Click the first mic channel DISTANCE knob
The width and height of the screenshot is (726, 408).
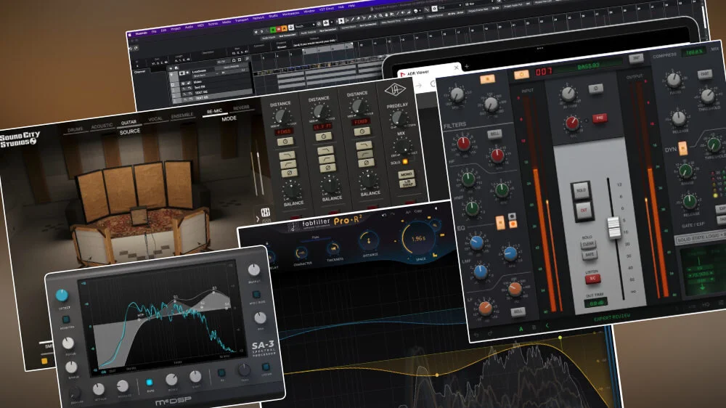point(282,116)
